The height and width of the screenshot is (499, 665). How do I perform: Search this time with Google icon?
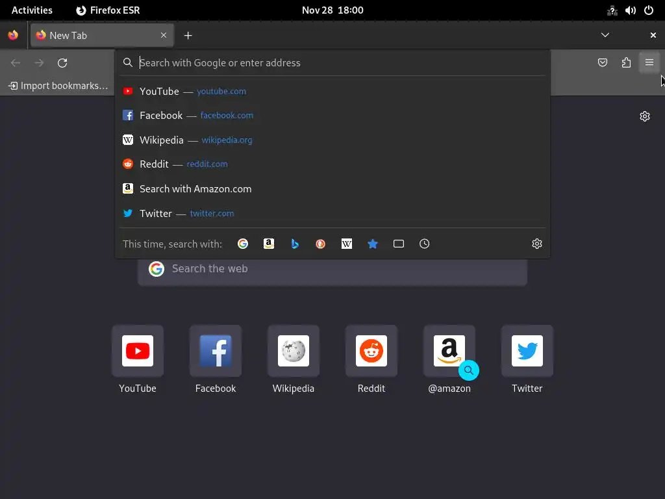[243, 244]
